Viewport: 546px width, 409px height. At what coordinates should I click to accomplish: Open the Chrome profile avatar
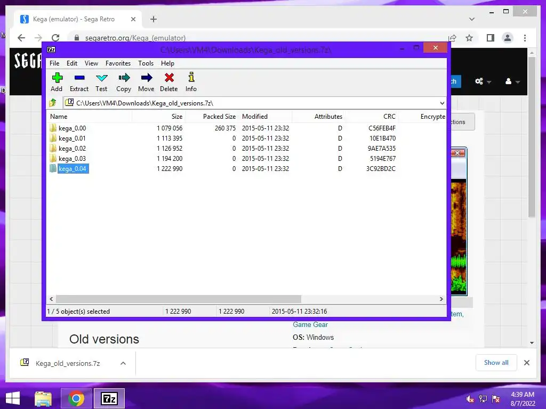(x=508, y=38)
